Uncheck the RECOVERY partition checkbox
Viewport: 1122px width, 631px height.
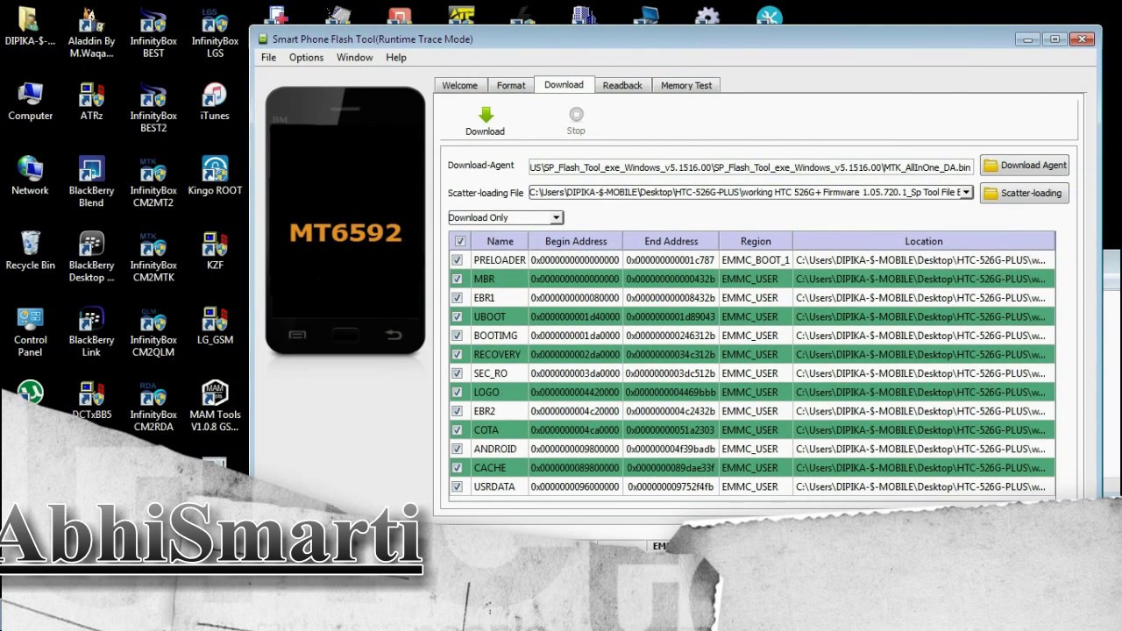[457, 355]
